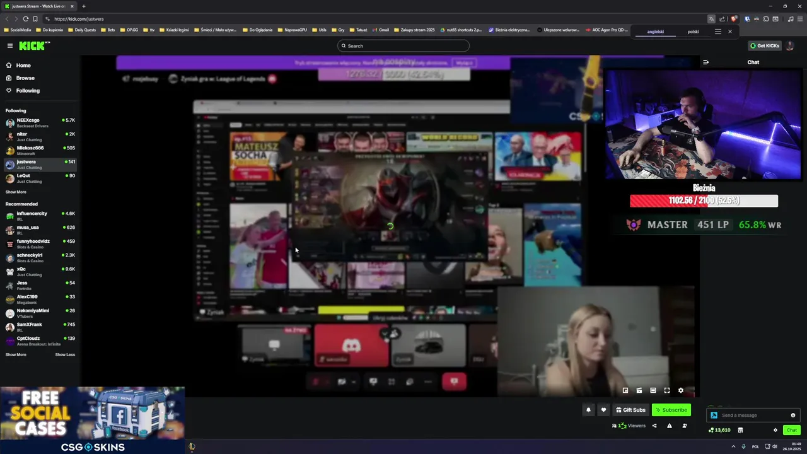
Task: Open the chat emote picker icon
Action: pos(793,415)
